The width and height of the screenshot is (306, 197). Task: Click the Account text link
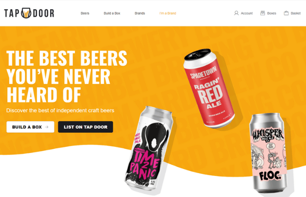[x=247, y=13]
